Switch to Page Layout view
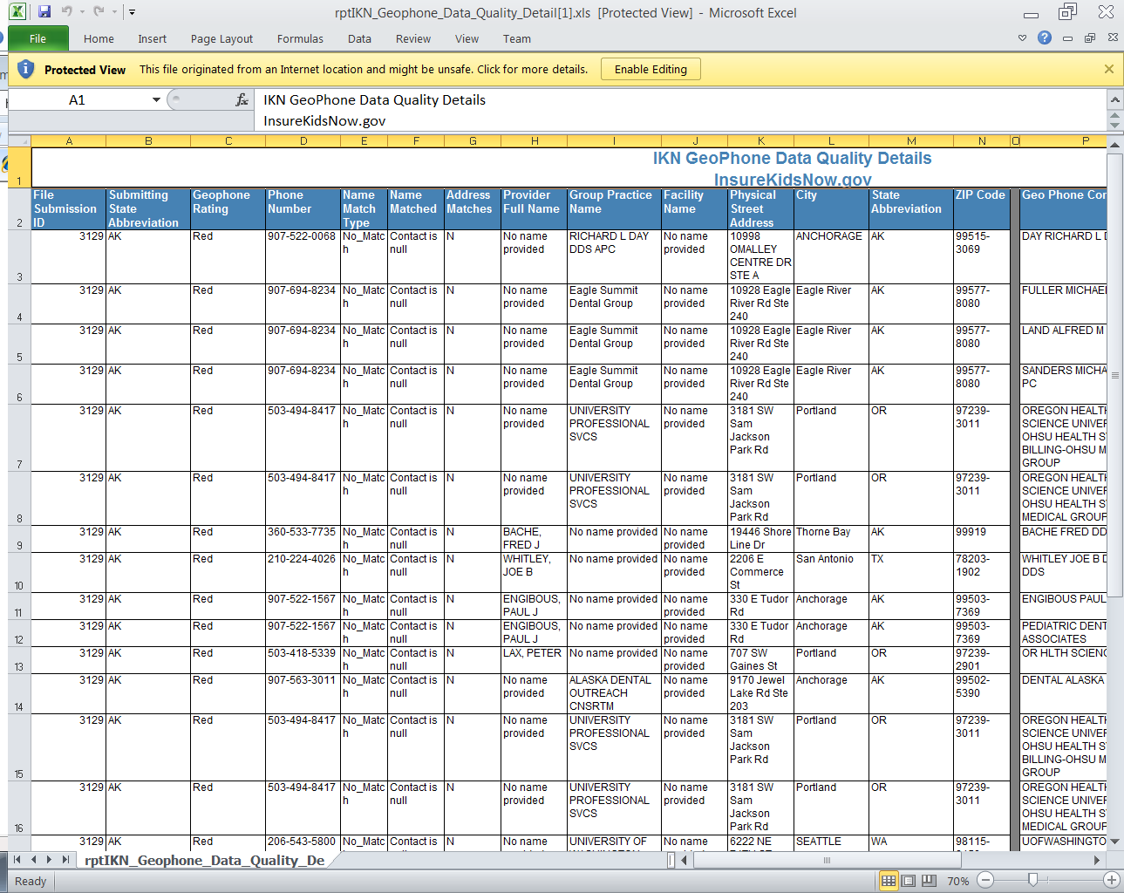 [x=909, y=881]
